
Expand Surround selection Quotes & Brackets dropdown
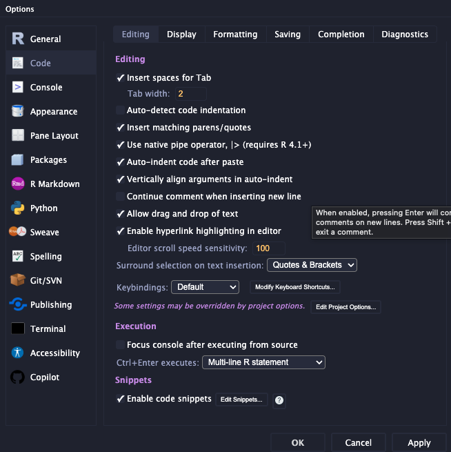pos(312,266)
